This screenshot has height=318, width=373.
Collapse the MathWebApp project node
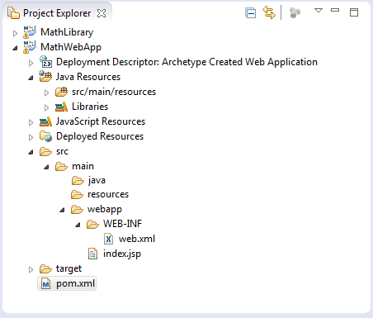coord(15,48)
